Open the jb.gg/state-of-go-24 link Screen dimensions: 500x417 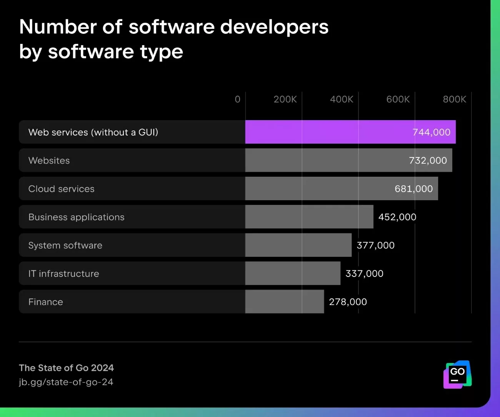66,382
